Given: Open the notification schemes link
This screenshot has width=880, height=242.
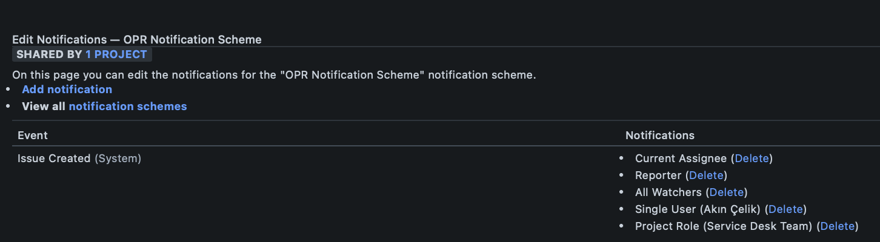Looking at the screenshot, I should point(128,106).
